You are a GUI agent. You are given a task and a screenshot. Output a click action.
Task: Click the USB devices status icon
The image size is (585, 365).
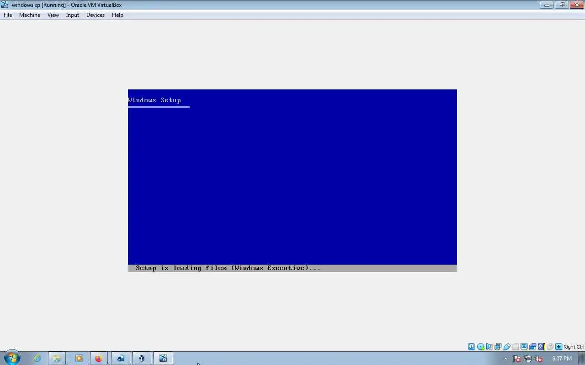[506, 347]
